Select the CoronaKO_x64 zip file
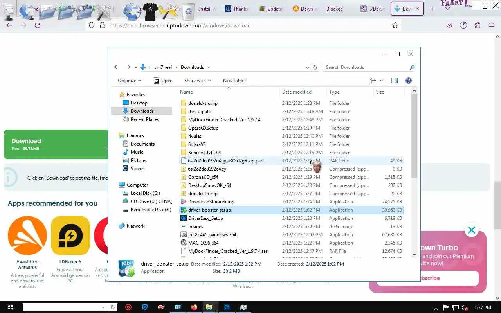The height and width of the screenshot is (313, 501). [203, 177]
